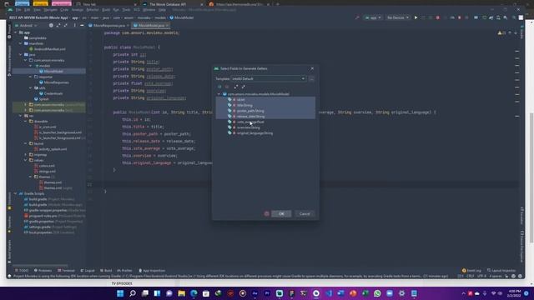
Task: Click the Search Everywhere magnifier icon
Action: coord(514,17)
